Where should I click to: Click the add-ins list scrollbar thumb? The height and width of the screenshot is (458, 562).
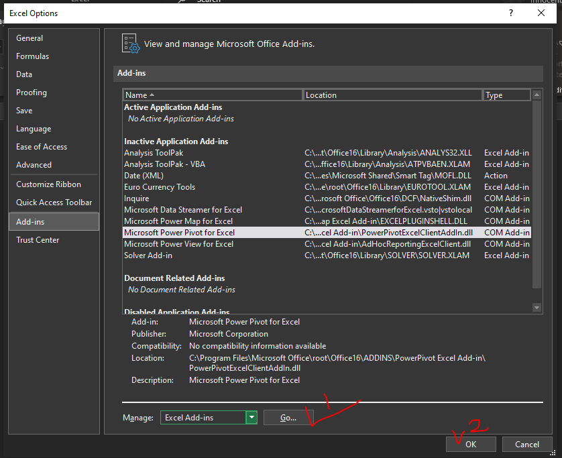pyautogui.click(x=537, y=194)
